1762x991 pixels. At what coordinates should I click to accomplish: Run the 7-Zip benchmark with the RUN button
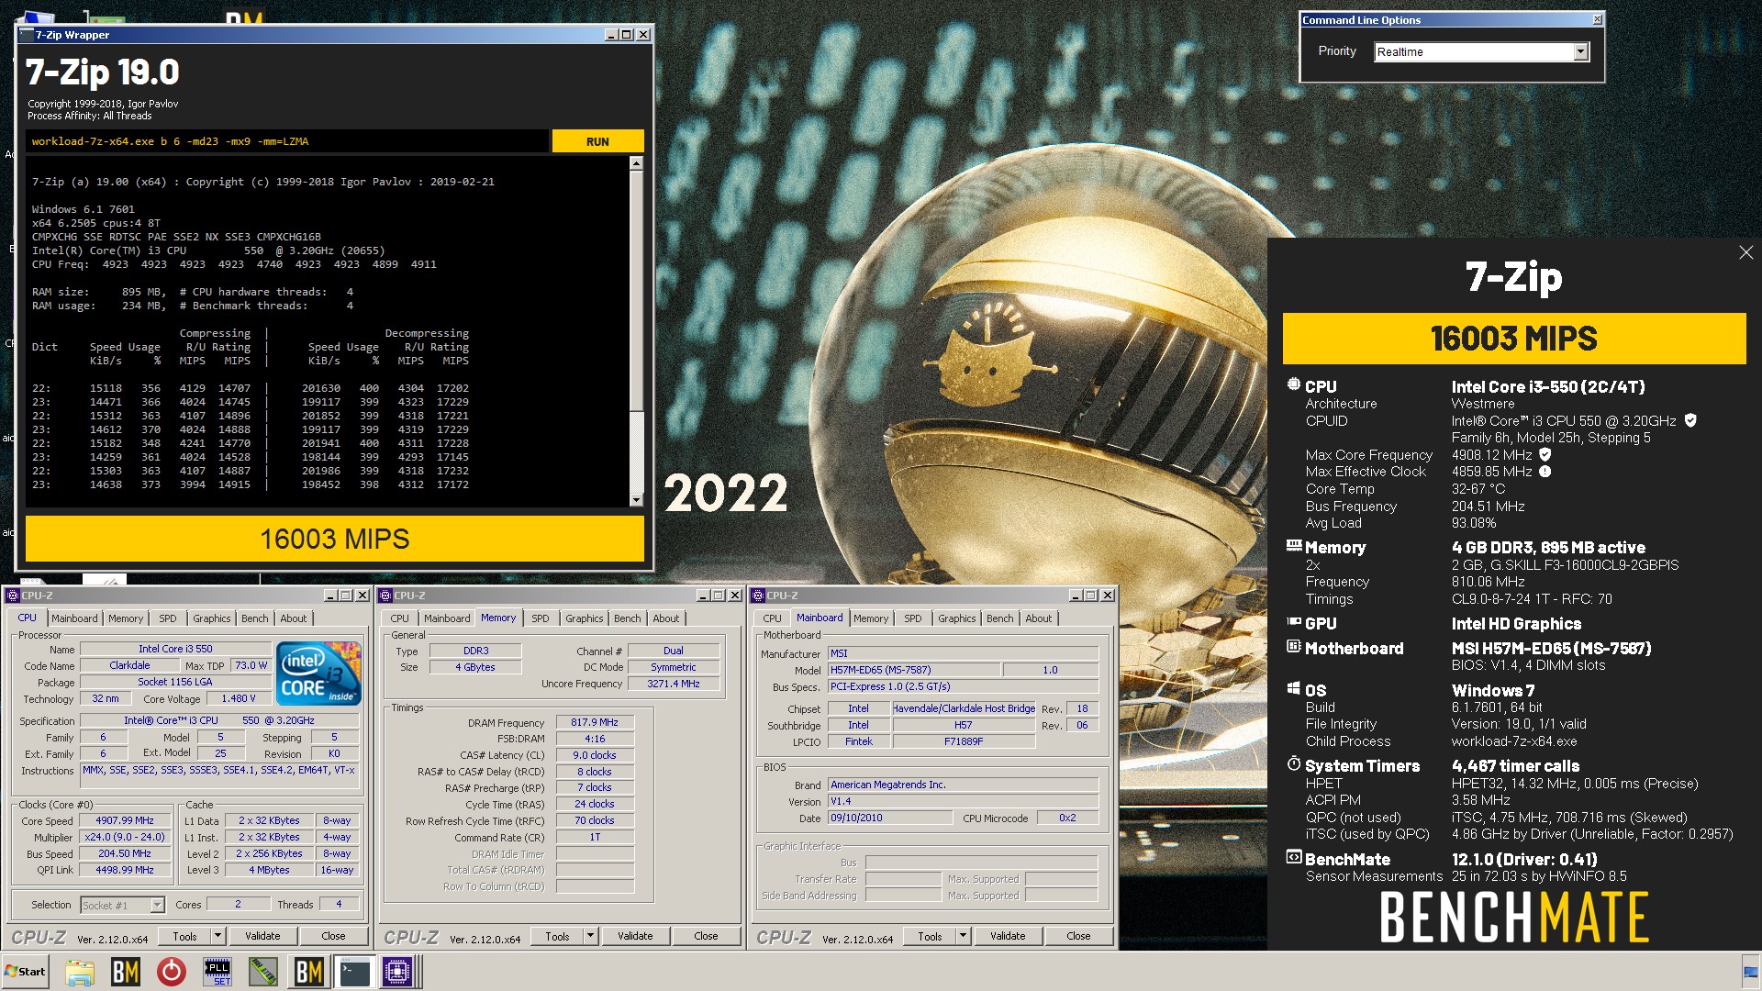tap(597, 141)
